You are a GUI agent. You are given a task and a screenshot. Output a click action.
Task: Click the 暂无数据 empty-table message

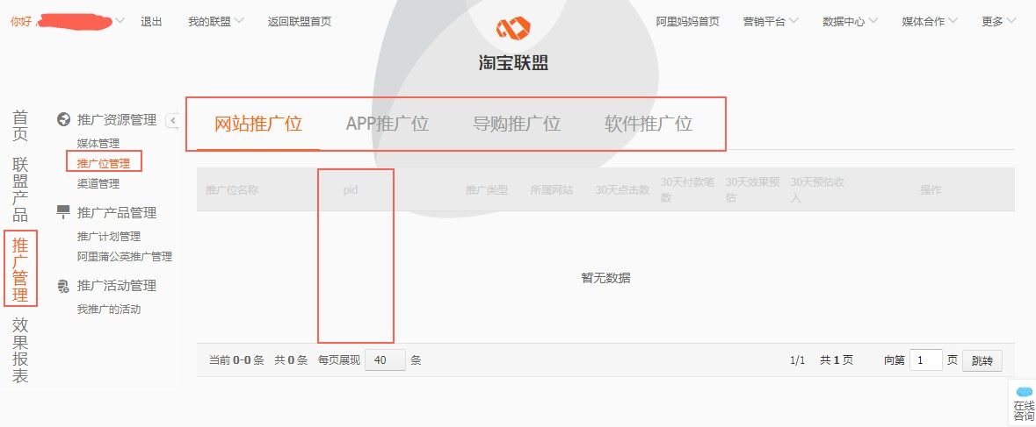(x=606, y=278)
